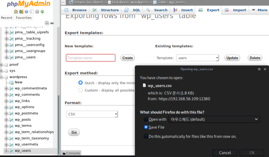Open the Format CSV dropdown
This screenshot has width=269, height=157.
[92, 114]
